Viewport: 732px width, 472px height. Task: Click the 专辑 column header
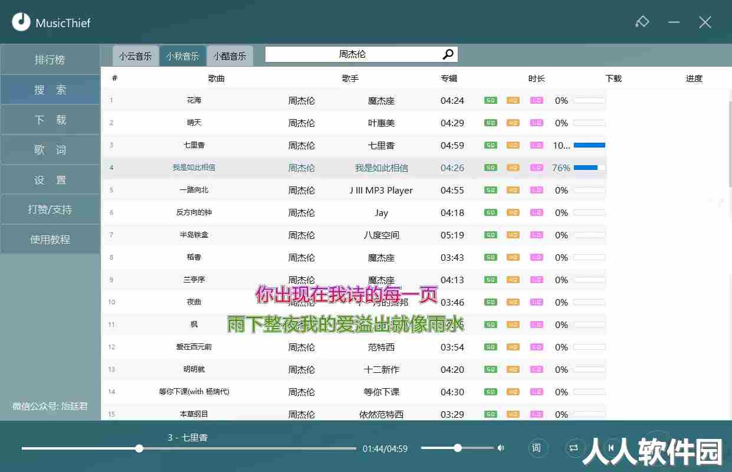click(449, 78)
